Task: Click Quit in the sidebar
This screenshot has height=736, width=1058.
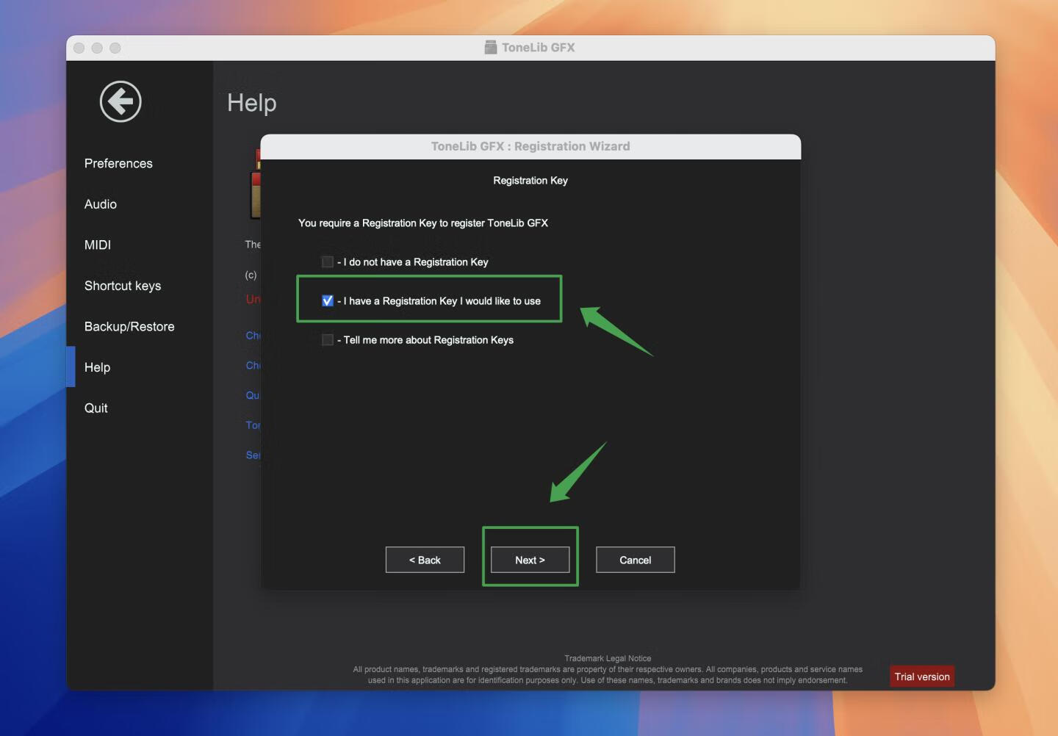Action: (96, 408)
